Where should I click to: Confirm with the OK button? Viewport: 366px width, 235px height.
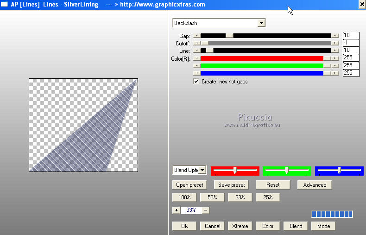184,226
